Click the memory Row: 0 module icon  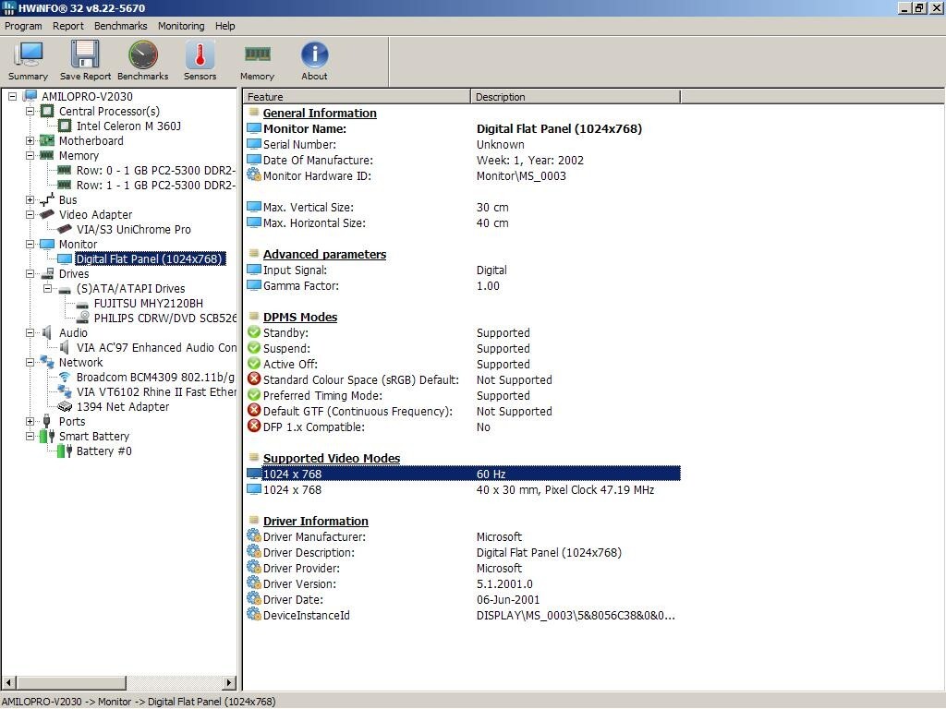tap(65, 170)
